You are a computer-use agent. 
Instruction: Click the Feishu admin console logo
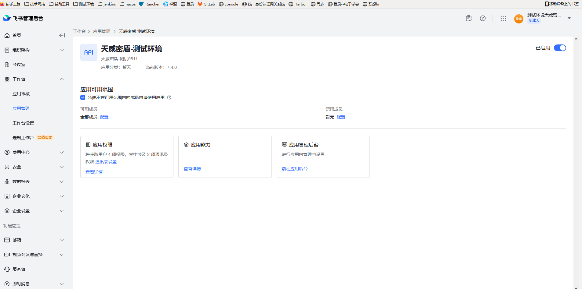[23, 18]
